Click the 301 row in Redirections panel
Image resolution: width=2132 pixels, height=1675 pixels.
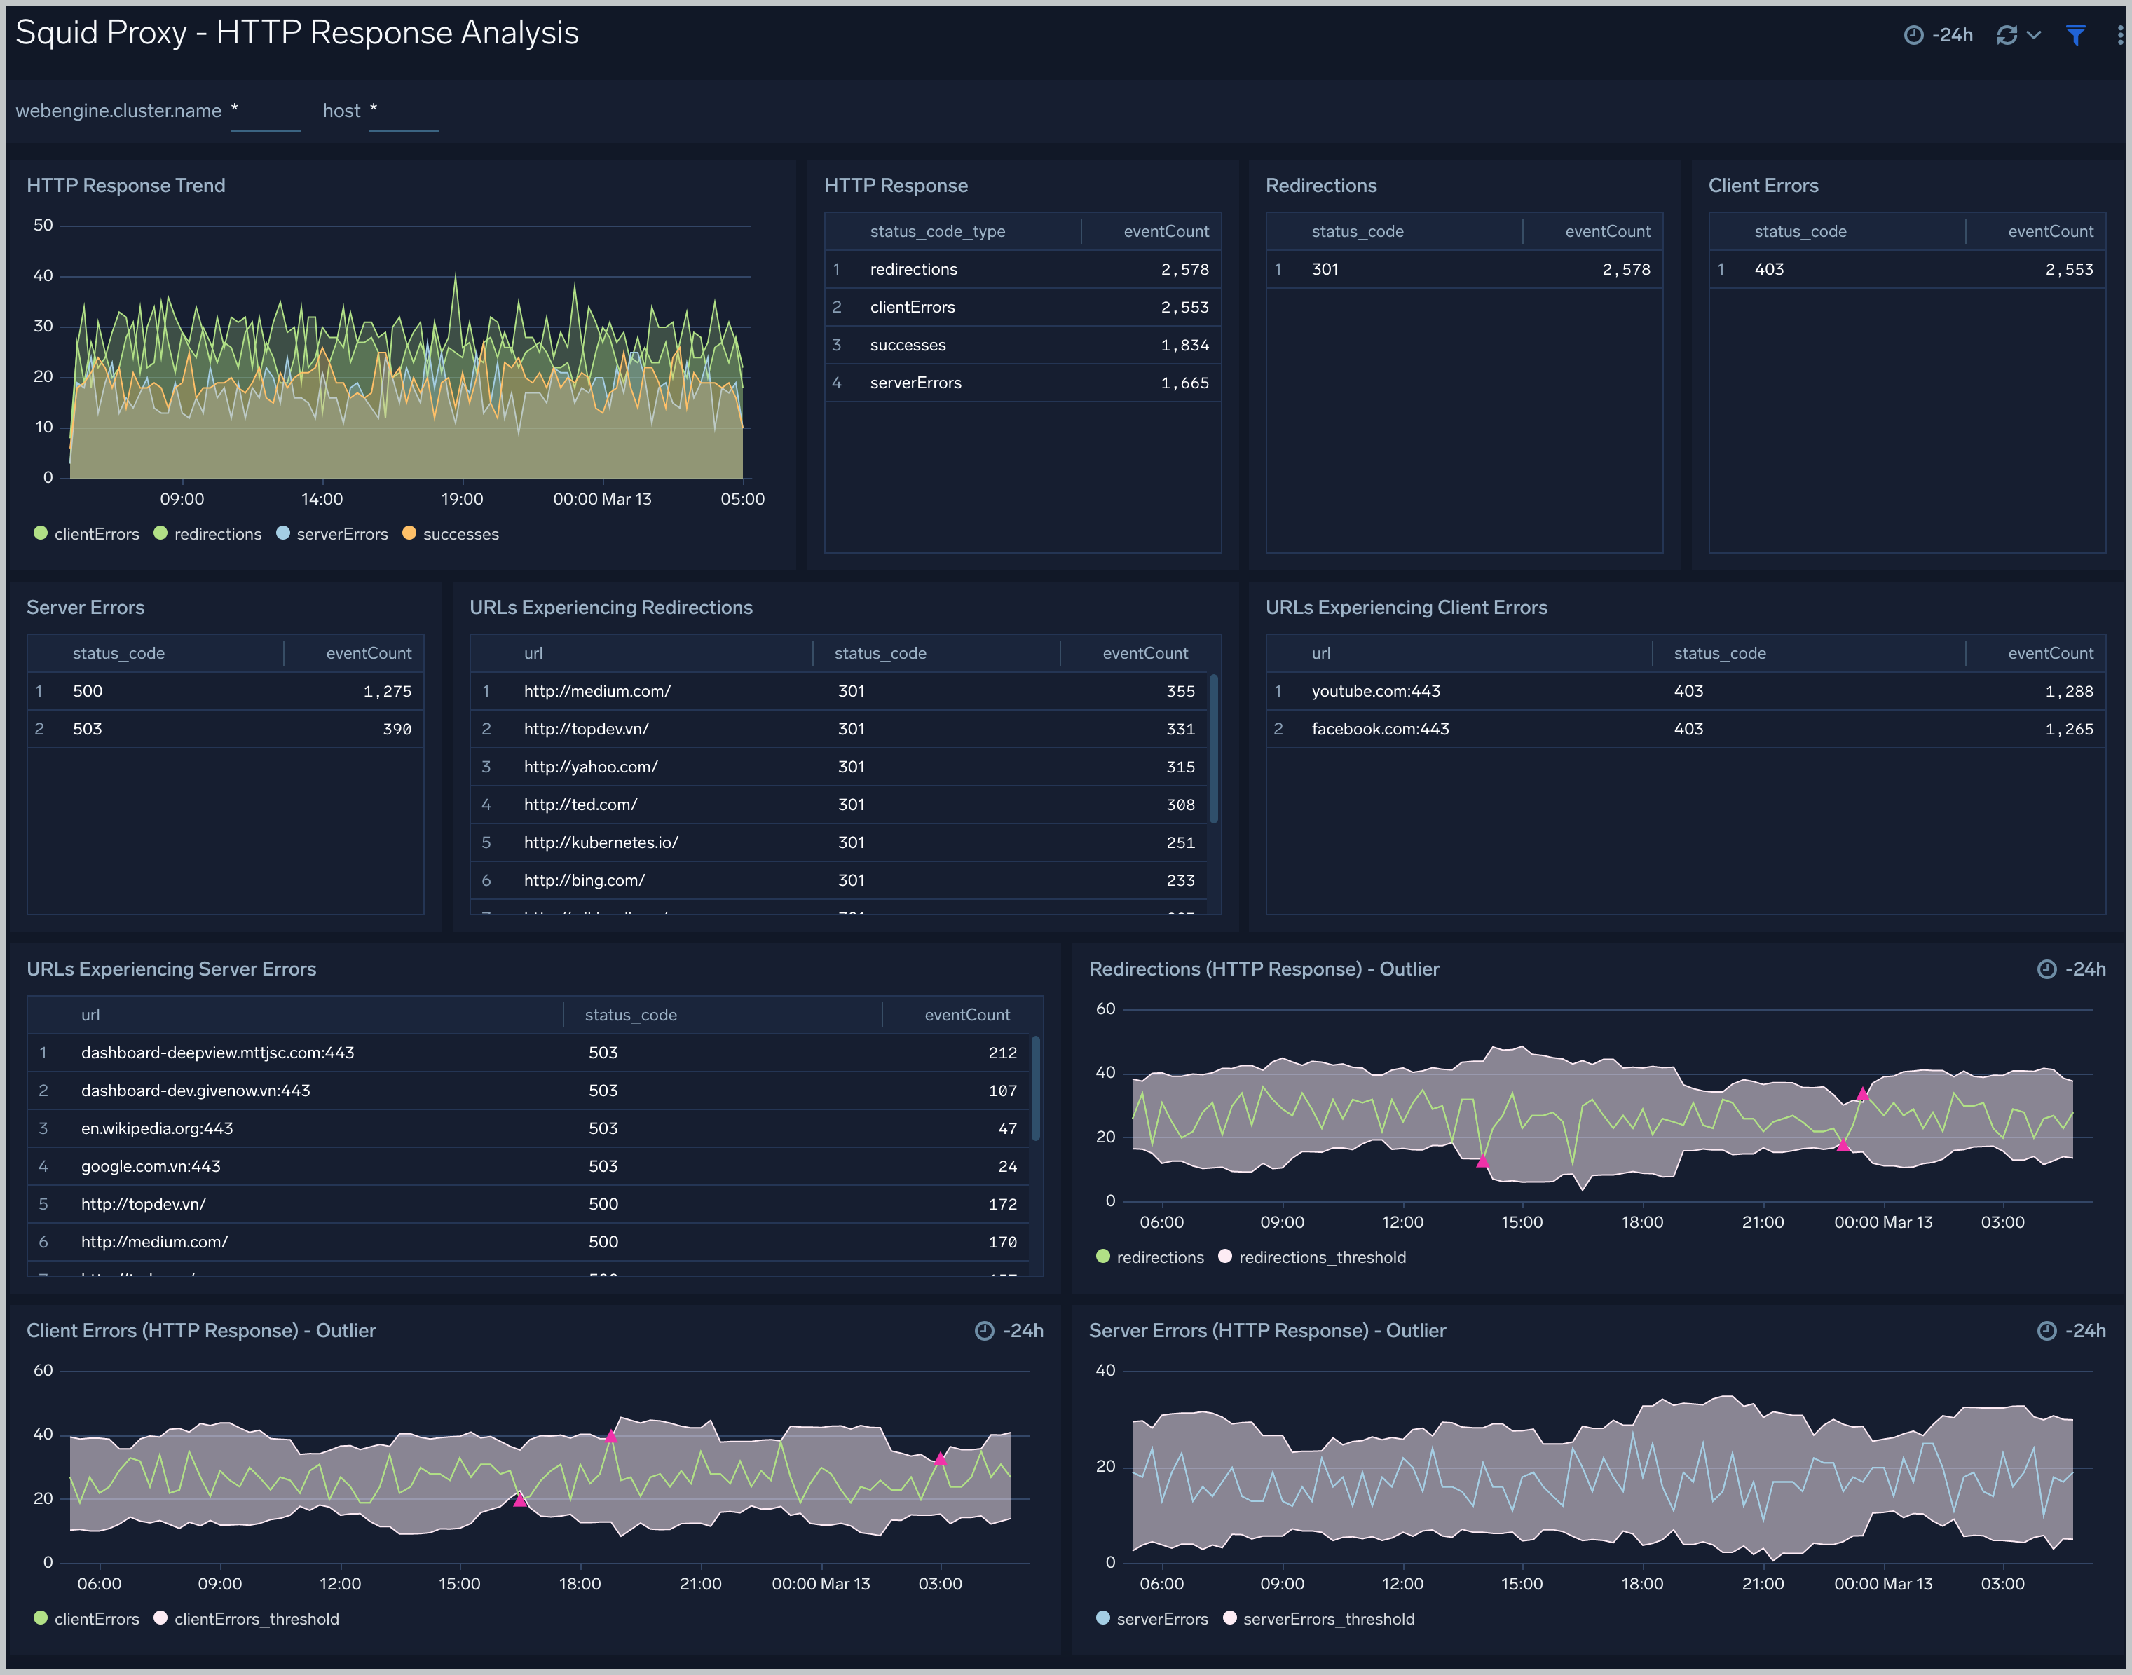tap(1463, 270)
